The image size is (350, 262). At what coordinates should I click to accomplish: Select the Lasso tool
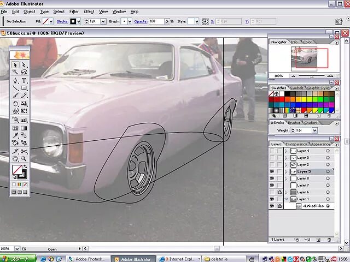click(24, 72)
